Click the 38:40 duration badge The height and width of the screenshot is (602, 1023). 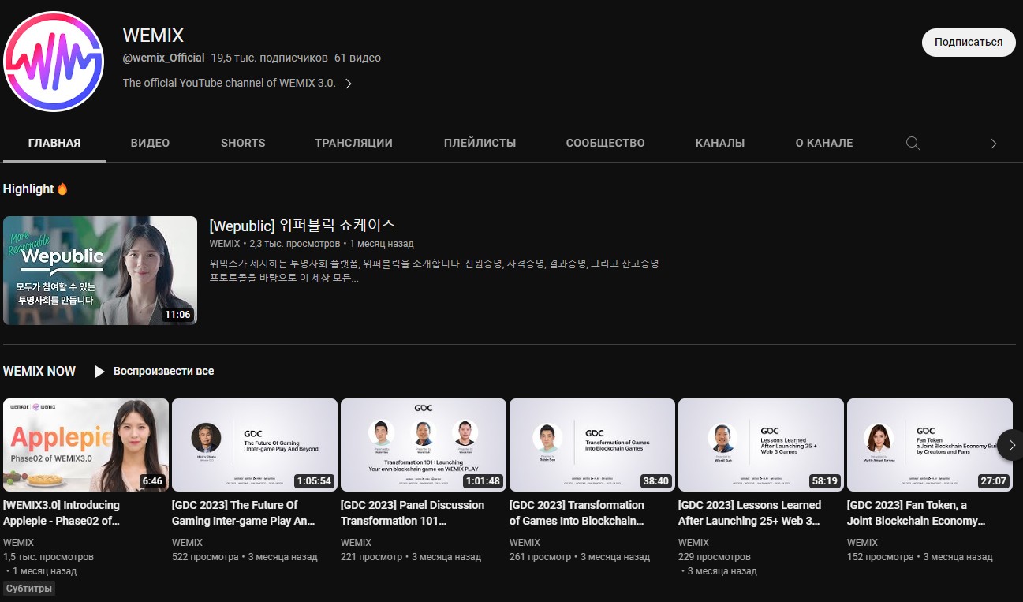click(655, 480)
